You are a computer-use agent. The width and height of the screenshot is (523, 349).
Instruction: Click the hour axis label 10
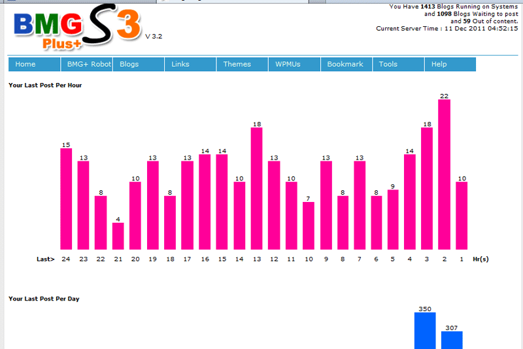pyautogui.click(x=309, y=259)
